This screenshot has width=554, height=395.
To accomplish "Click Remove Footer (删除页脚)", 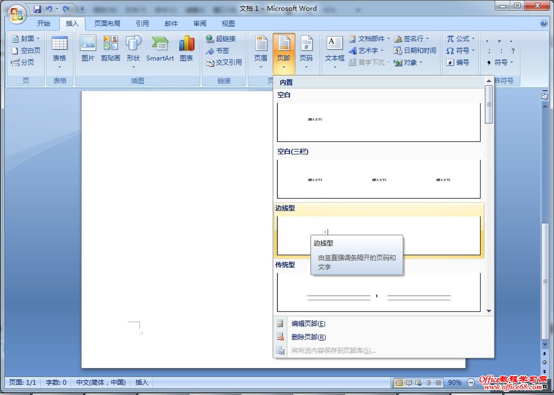I will click(308, 337).
